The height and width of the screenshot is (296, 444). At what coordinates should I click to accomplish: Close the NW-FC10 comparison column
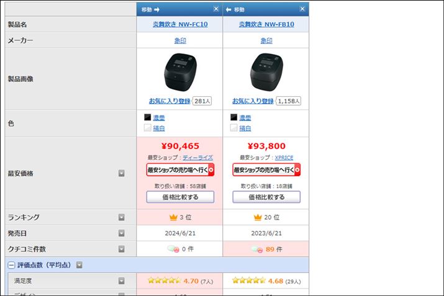click(x=216, y=9)
